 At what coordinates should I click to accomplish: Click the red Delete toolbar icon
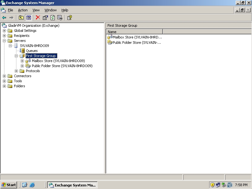pyautogui.click(x=38, y=18)
